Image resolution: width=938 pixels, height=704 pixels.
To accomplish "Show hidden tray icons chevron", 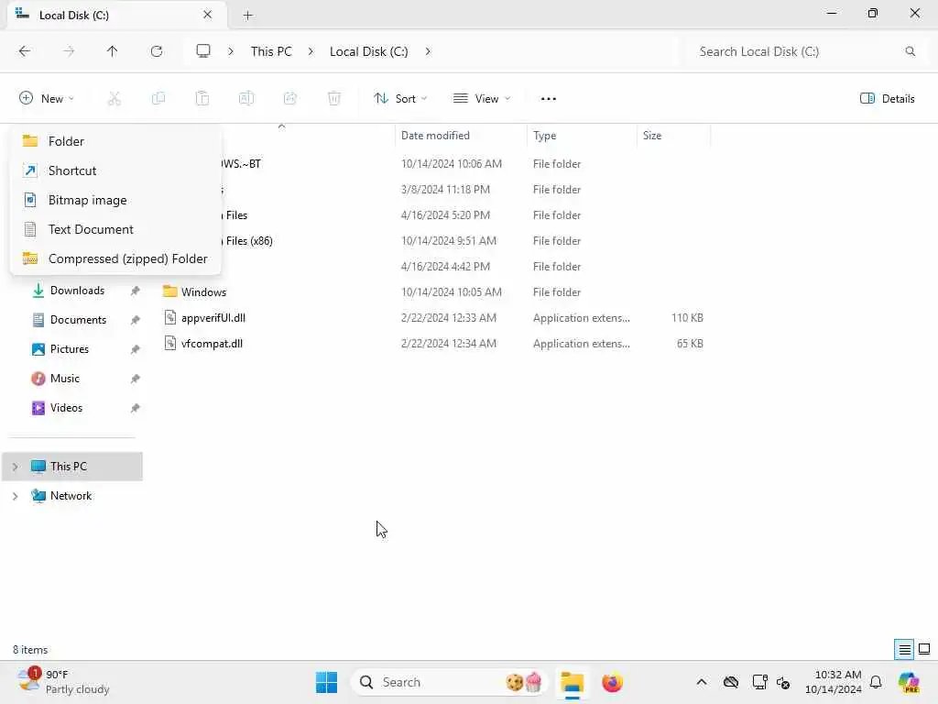I will (702, 682).
